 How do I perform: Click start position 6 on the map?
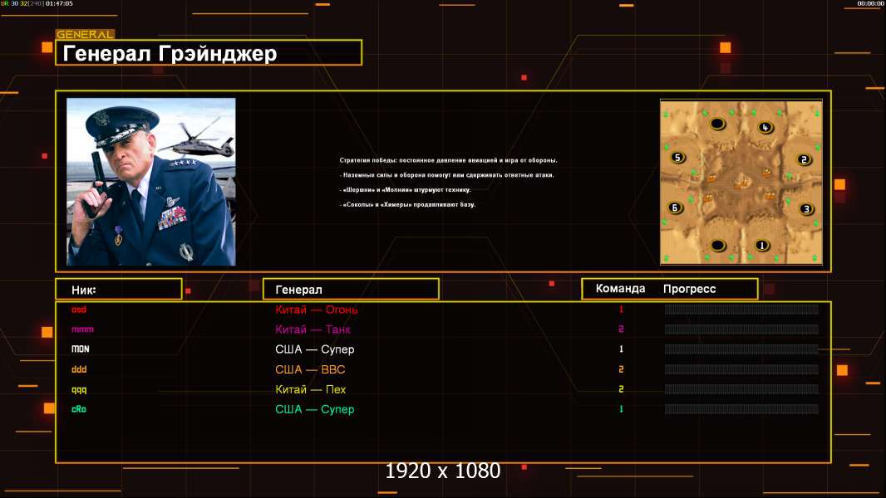(x=675, y=207)
